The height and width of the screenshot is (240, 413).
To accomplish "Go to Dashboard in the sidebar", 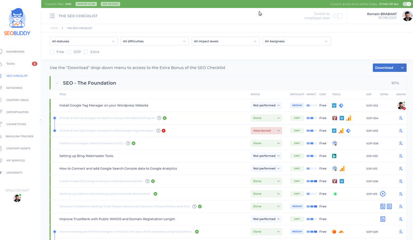I will pos(15,52).
